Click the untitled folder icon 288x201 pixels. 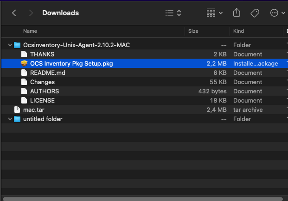point(17,119)
